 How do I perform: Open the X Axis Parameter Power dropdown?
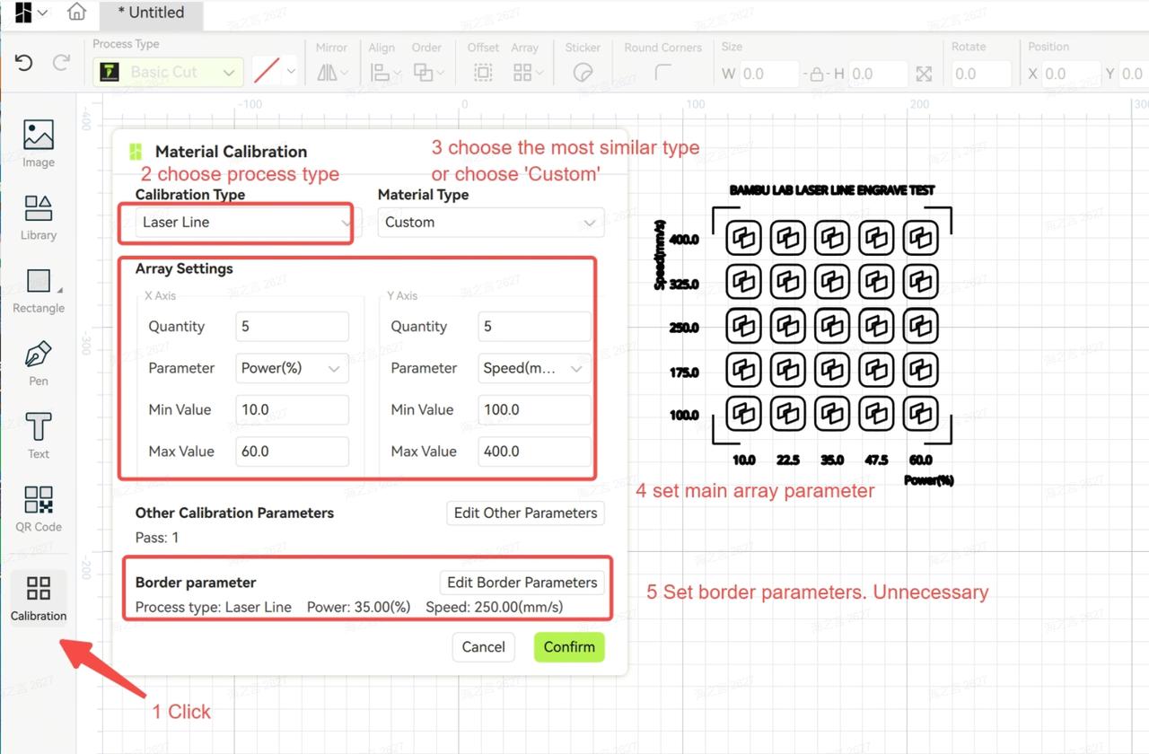[x=292, y=368]
